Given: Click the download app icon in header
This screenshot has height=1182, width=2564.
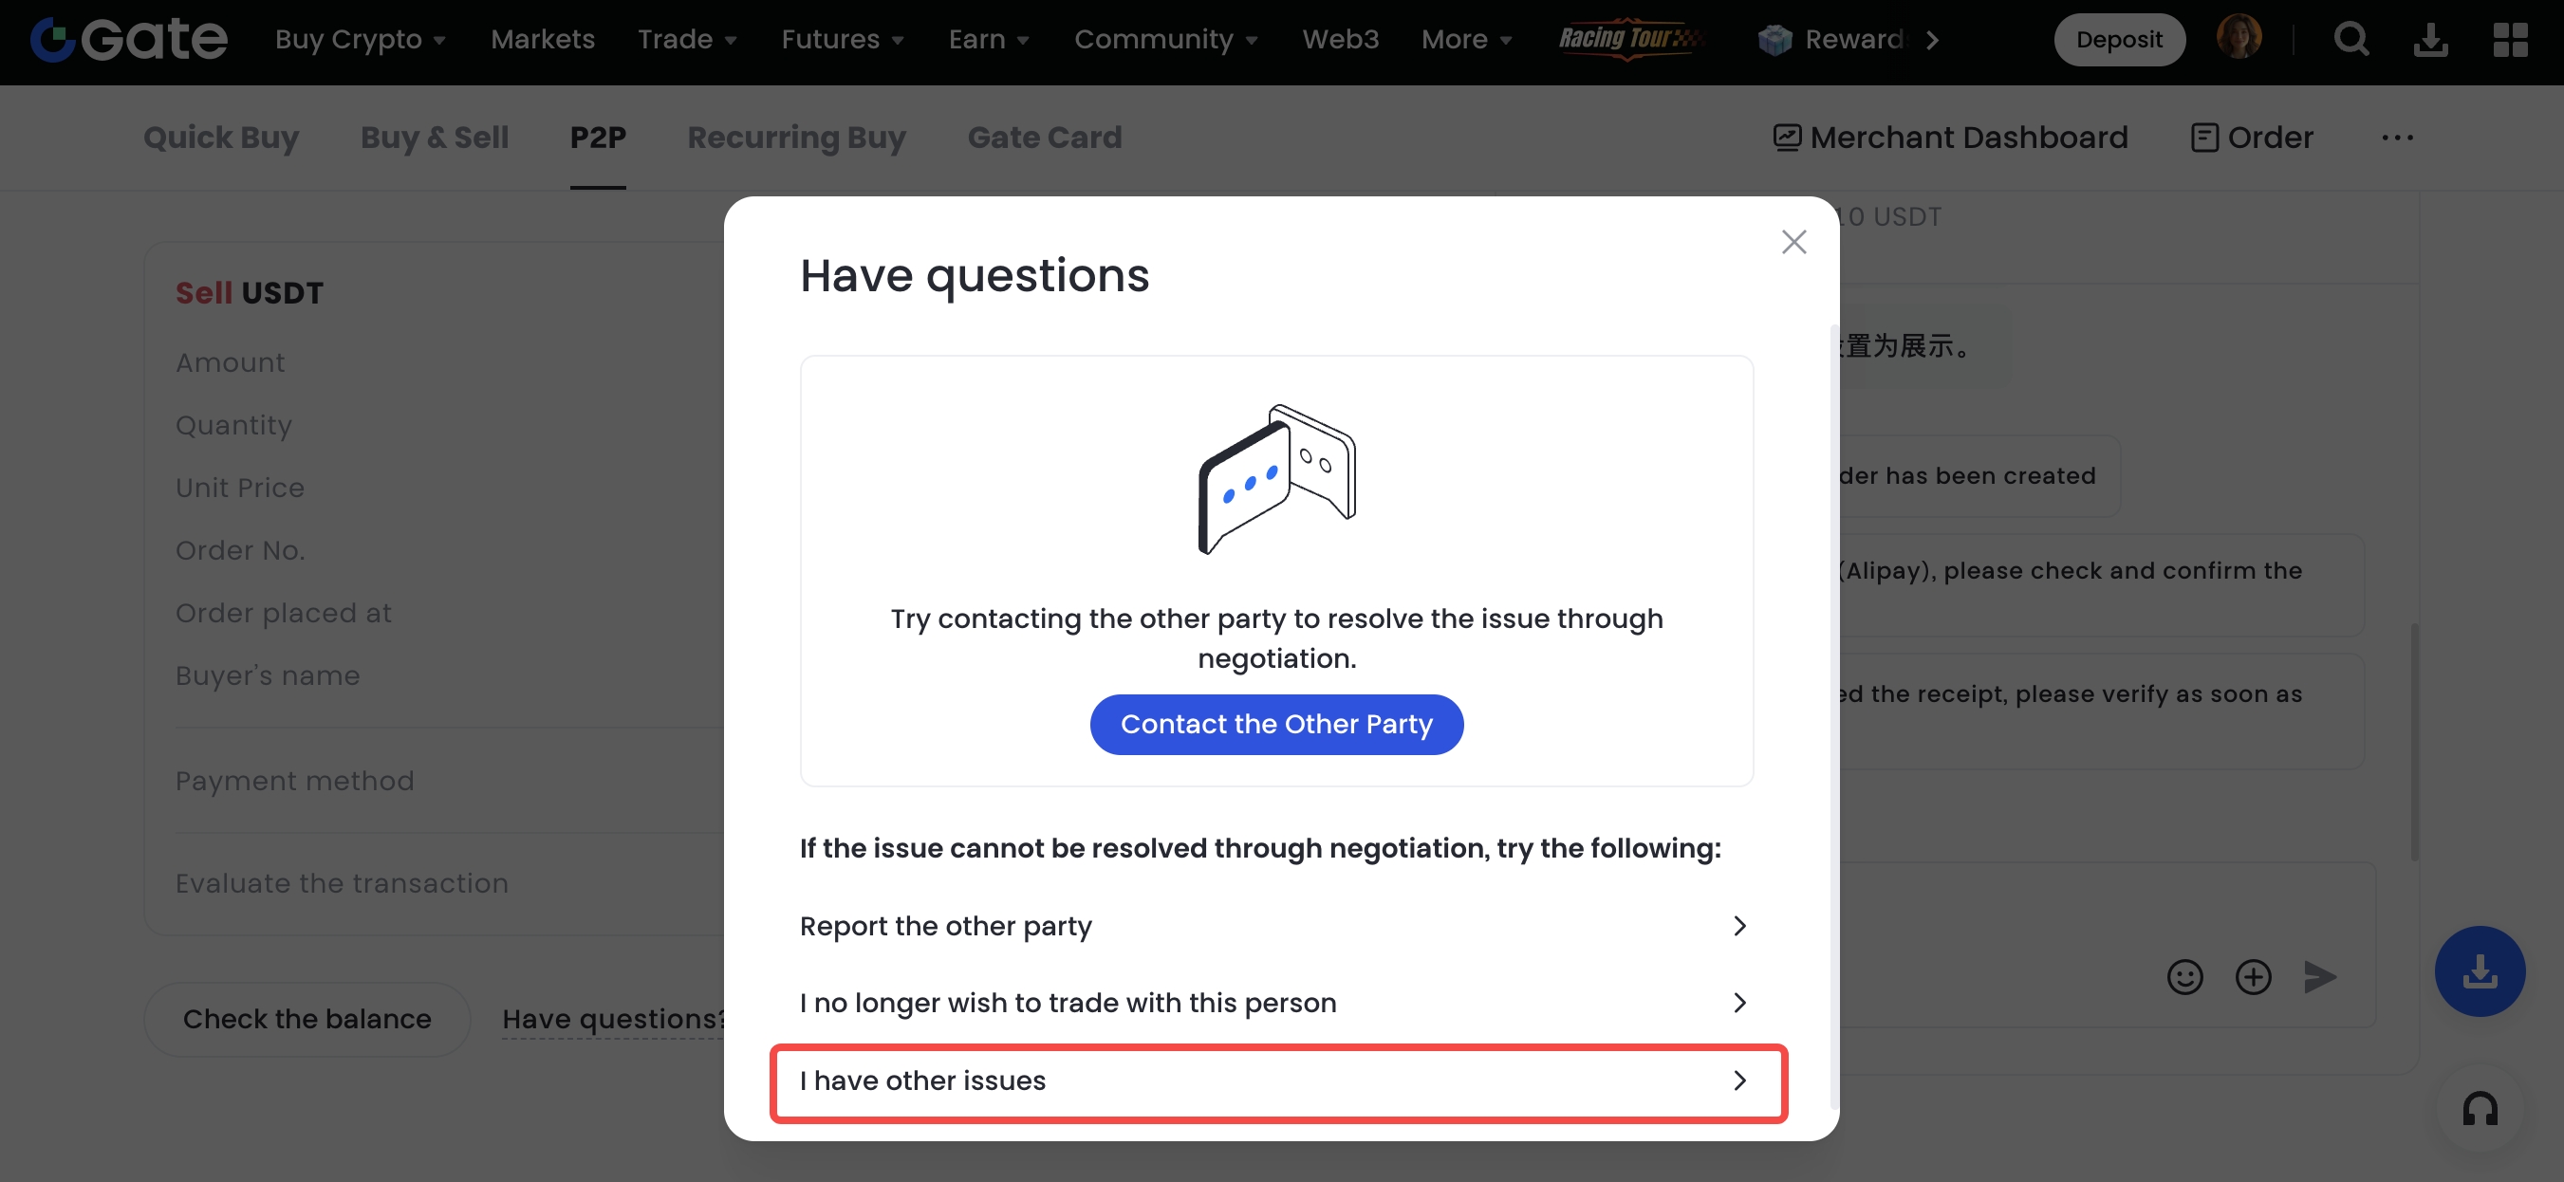Looking at the screenshot, I should click(x=2430, y=40).
